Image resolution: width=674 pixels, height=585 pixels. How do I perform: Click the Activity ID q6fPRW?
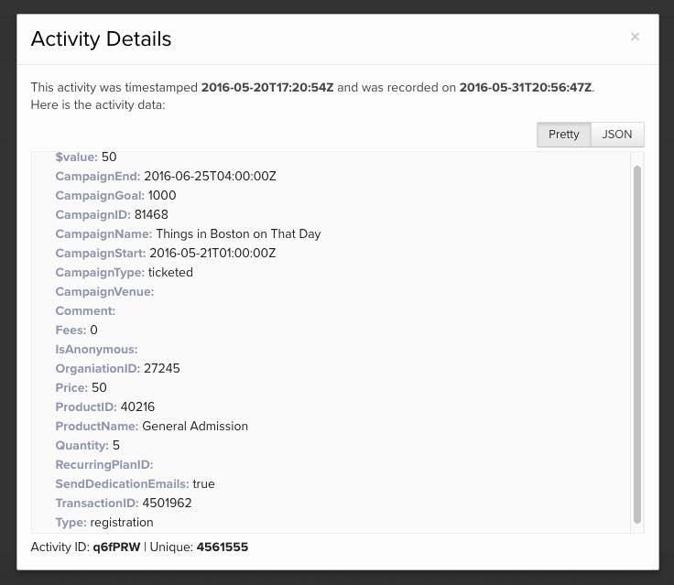coord(116,547)
